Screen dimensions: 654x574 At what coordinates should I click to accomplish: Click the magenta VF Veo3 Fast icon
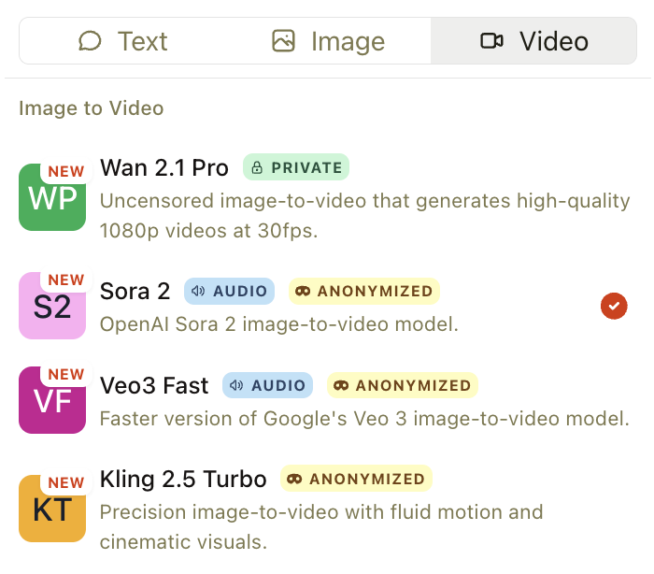(x=52, y=400)
